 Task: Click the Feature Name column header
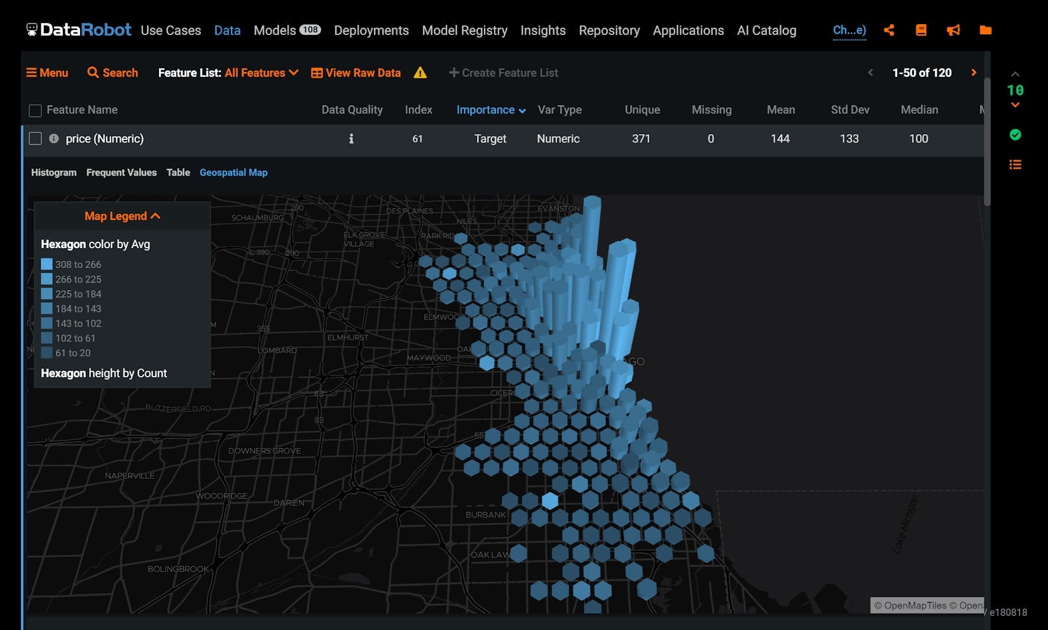pyautogui.click(x=82, y=109)
